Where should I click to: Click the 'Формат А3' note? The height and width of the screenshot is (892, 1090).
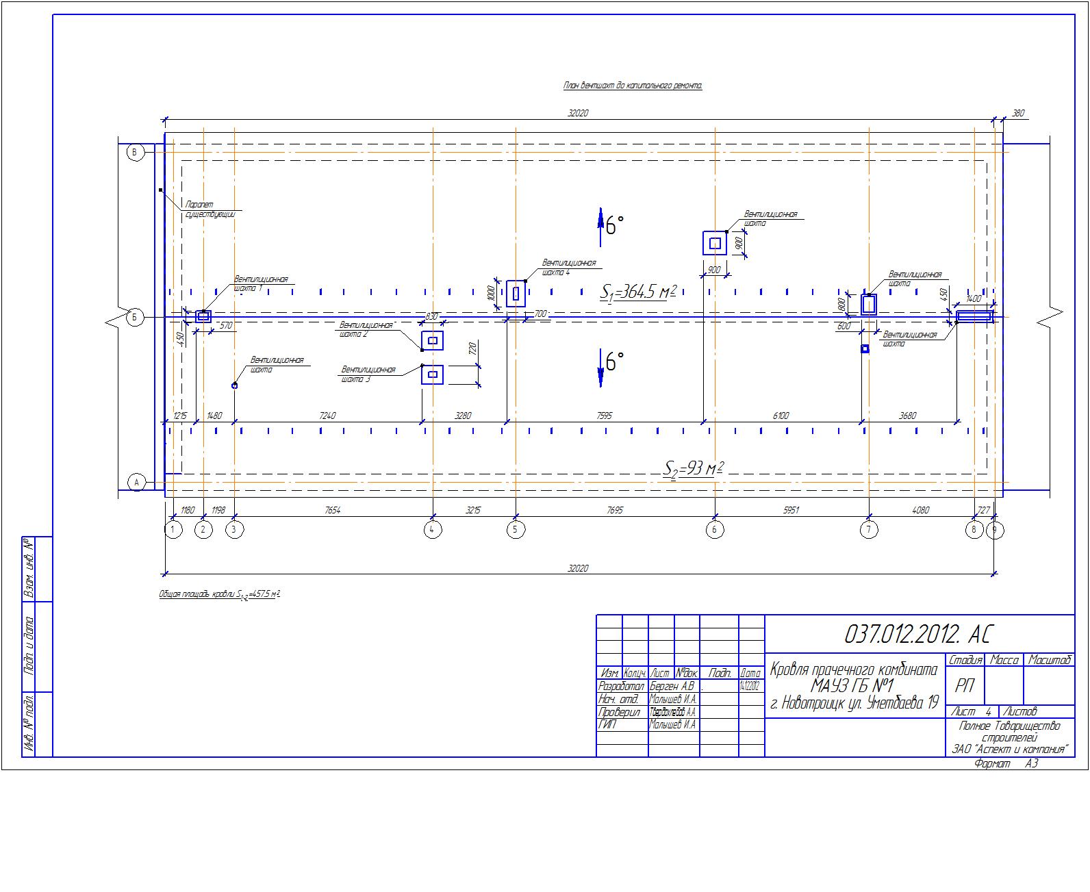(x=1006, y=764)
